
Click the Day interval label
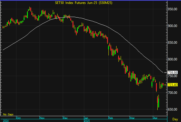point(175,119)
